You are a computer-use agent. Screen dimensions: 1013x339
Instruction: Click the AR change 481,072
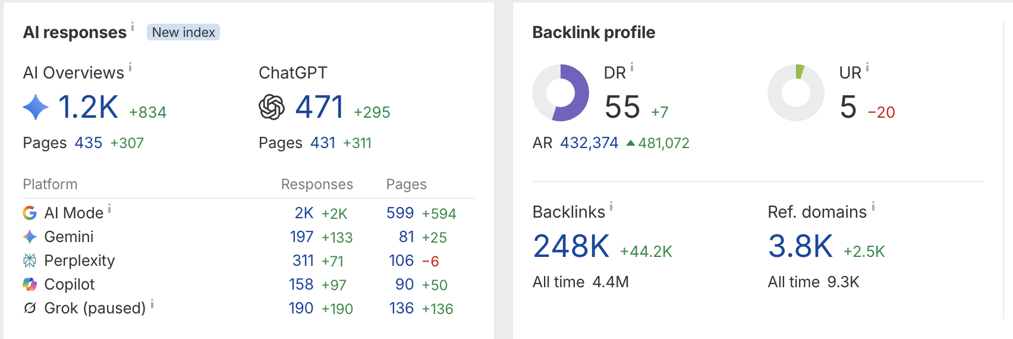click(x=658, y=143)
